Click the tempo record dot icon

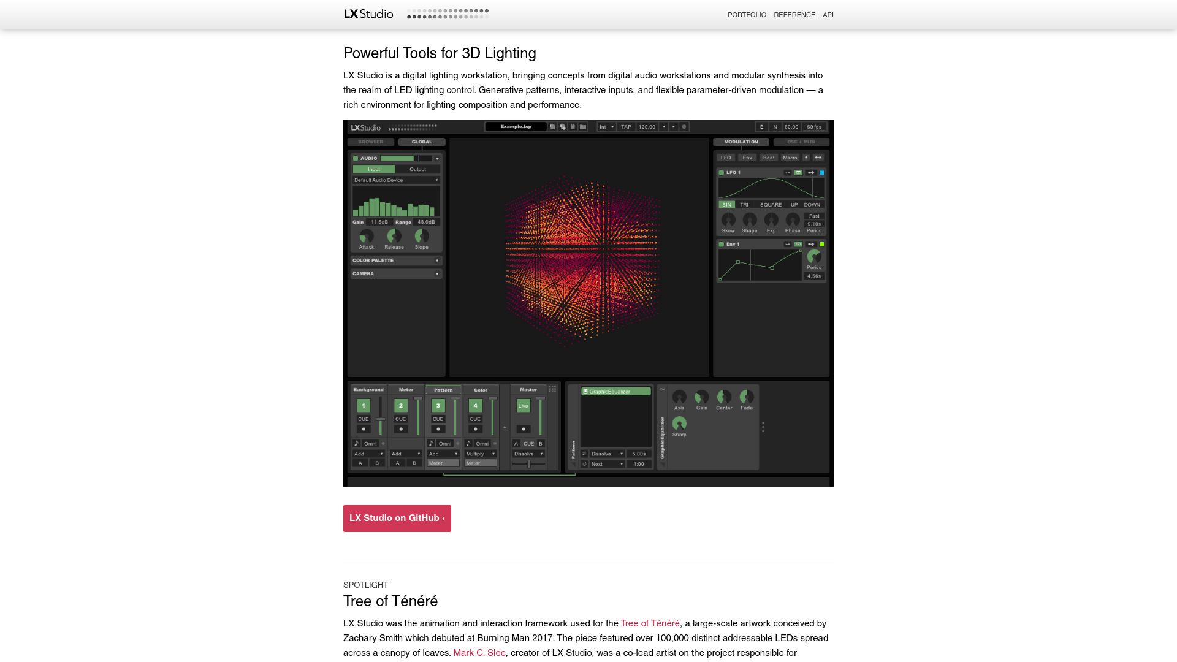click(x=684, y=127)
